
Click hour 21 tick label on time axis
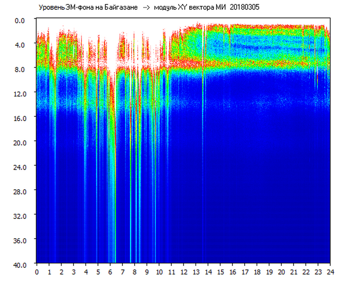click(294, 272)
